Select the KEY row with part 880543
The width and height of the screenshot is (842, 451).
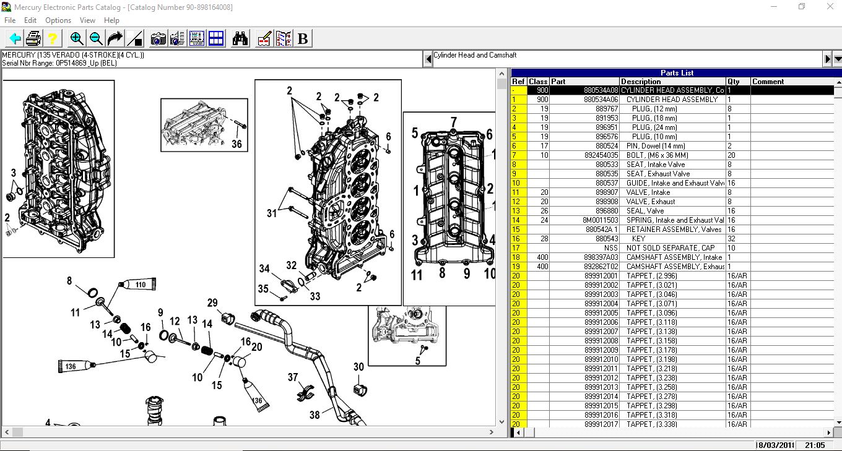(x=672, y=239)
